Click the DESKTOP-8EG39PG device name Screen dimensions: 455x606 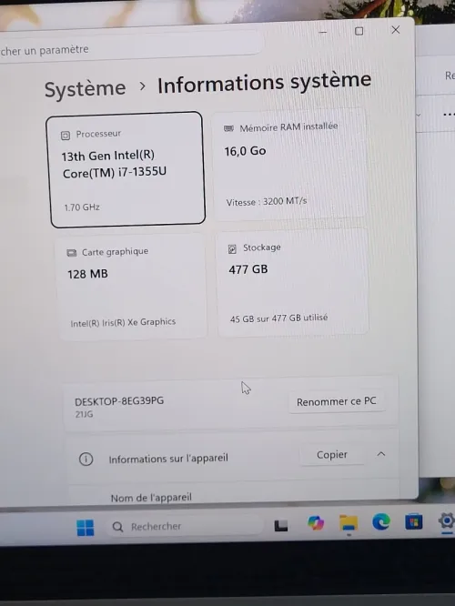pos(119,400)
